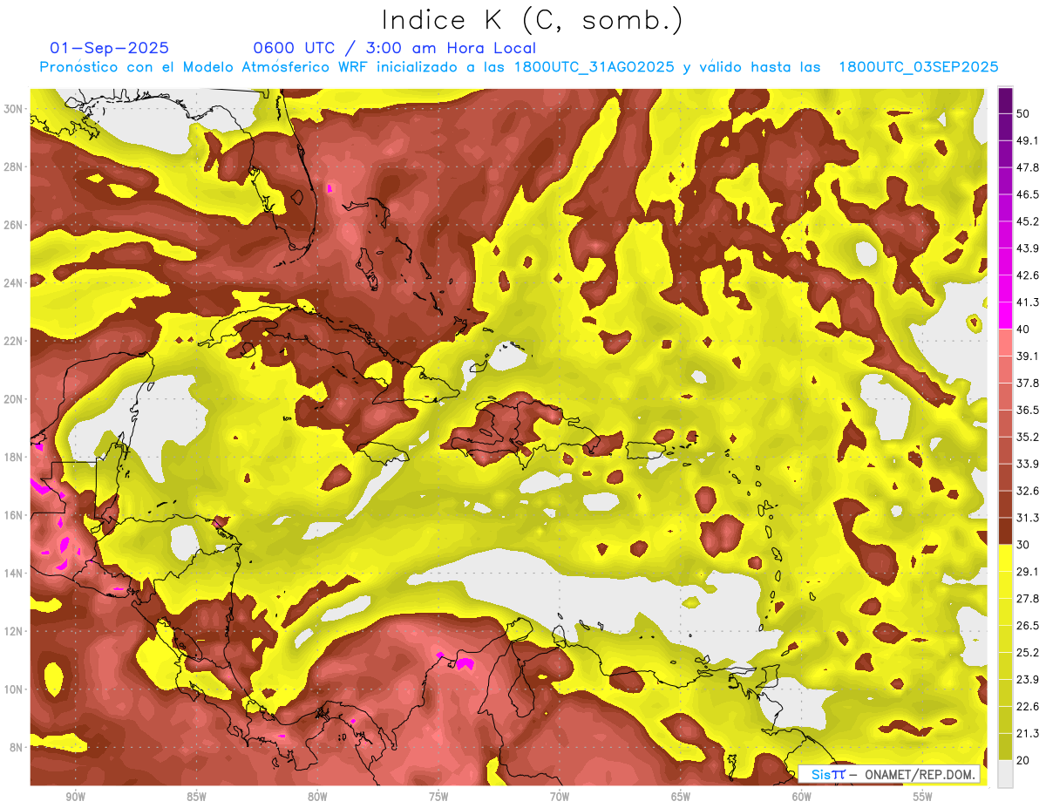Click the colorbar value 21.3
This screenshot has height=808, width=1046.
[x=1027, y=734]
